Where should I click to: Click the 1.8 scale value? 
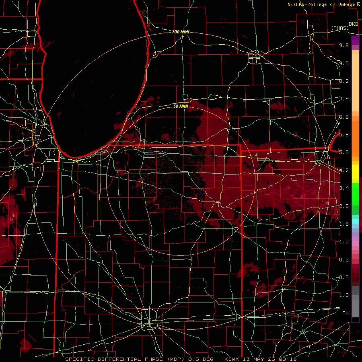[344, 224]
